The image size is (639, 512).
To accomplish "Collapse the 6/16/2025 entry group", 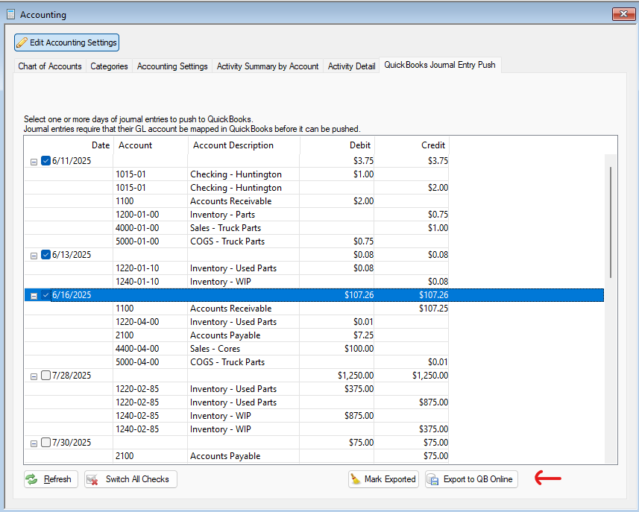I will pos(34,296).
